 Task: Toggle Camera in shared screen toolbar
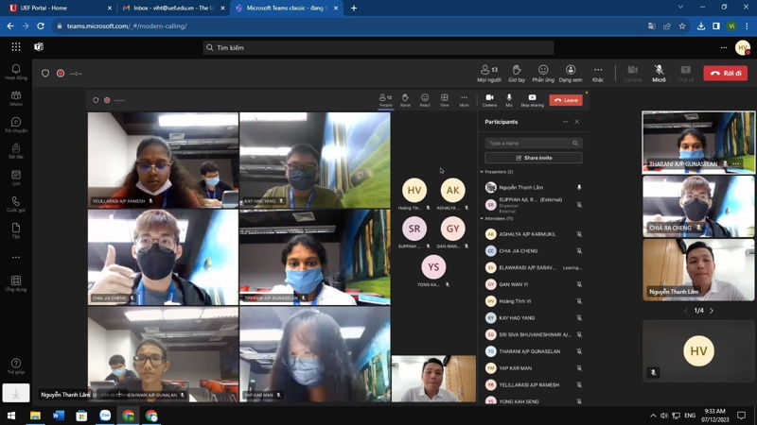(489, 100)
